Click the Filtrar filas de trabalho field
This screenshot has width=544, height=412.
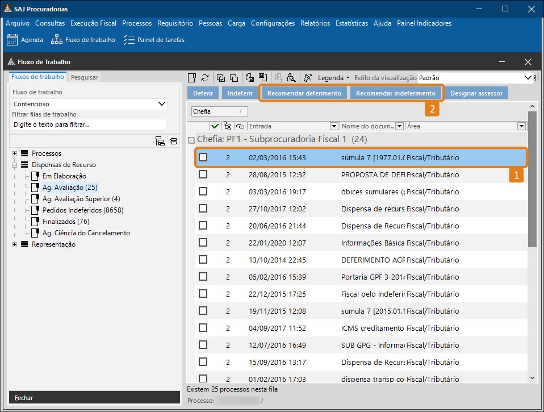click(x=89, y=124)
